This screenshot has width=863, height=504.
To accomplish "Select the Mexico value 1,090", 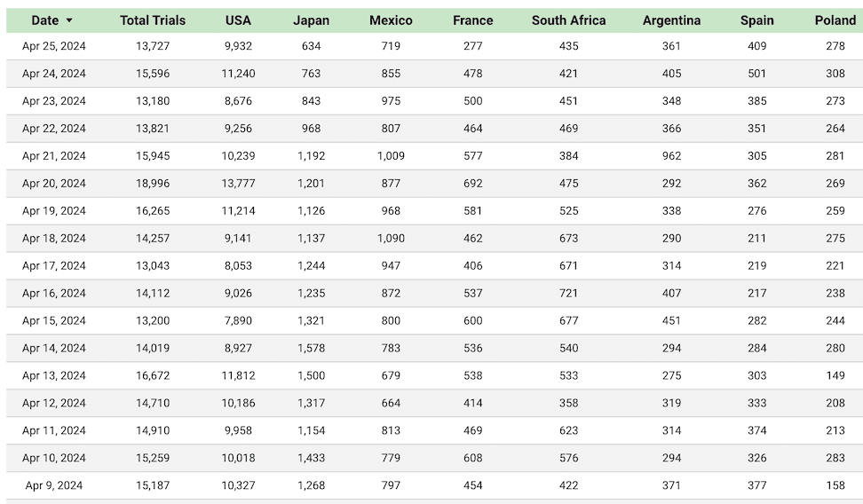I will [391, 238].
